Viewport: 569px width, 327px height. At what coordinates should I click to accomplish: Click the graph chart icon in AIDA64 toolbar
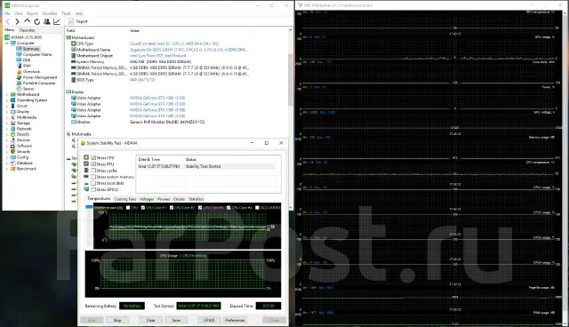tap(57, 21)
